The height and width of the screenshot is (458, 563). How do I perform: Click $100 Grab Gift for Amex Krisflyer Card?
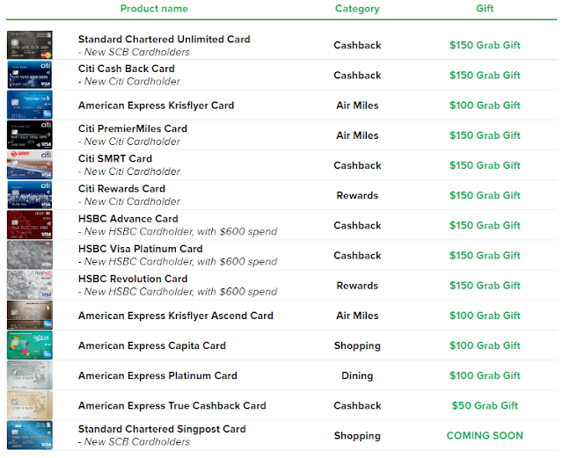coord(485,105)
